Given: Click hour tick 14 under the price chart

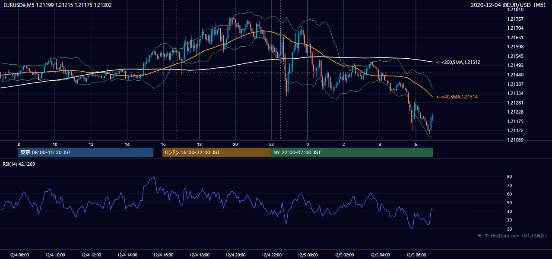Looking at the screenshot, I should (x=127, y=144).
